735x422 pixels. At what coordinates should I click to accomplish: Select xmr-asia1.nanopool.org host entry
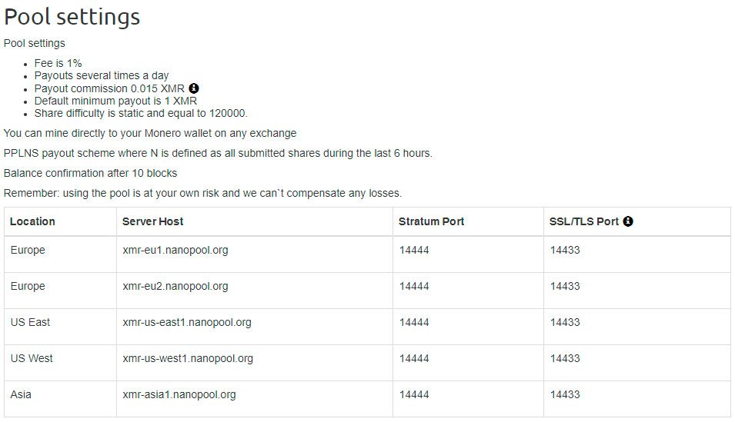(179, 394)
